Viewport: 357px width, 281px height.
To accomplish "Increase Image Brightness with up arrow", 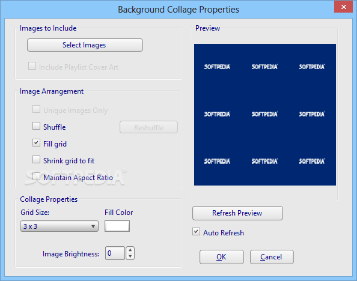I will point(130,250).
